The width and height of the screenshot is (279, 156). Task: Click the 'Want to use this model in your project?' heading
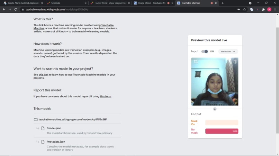[x=63, y=69]
